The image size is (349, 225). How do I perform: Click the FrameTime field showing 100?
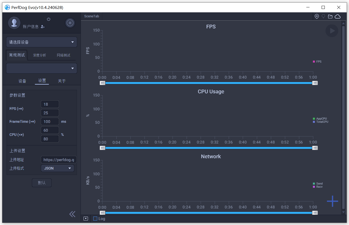click(50, 121)
